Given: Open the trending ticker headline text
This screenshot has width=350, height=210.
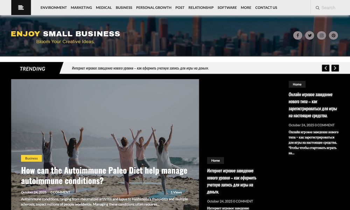Looking at the screenshot, I should click(x=140, y=68).
